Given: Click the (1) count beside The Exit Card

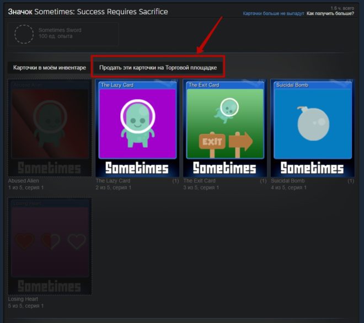Looking at the screenshot, I should pos(263,181).
